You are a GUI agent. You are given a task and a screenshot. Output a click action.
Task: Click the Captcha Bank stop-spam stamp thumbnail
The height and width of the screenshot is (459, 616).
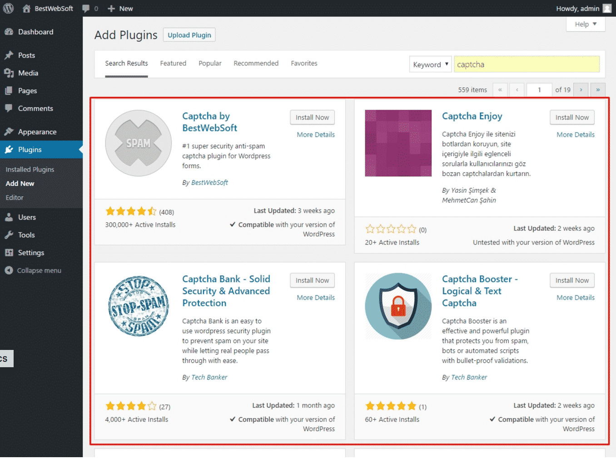(139, 306)
